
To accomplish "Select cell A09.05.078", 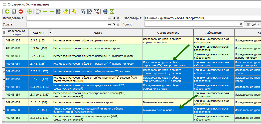I will click(x=17, y=48).
